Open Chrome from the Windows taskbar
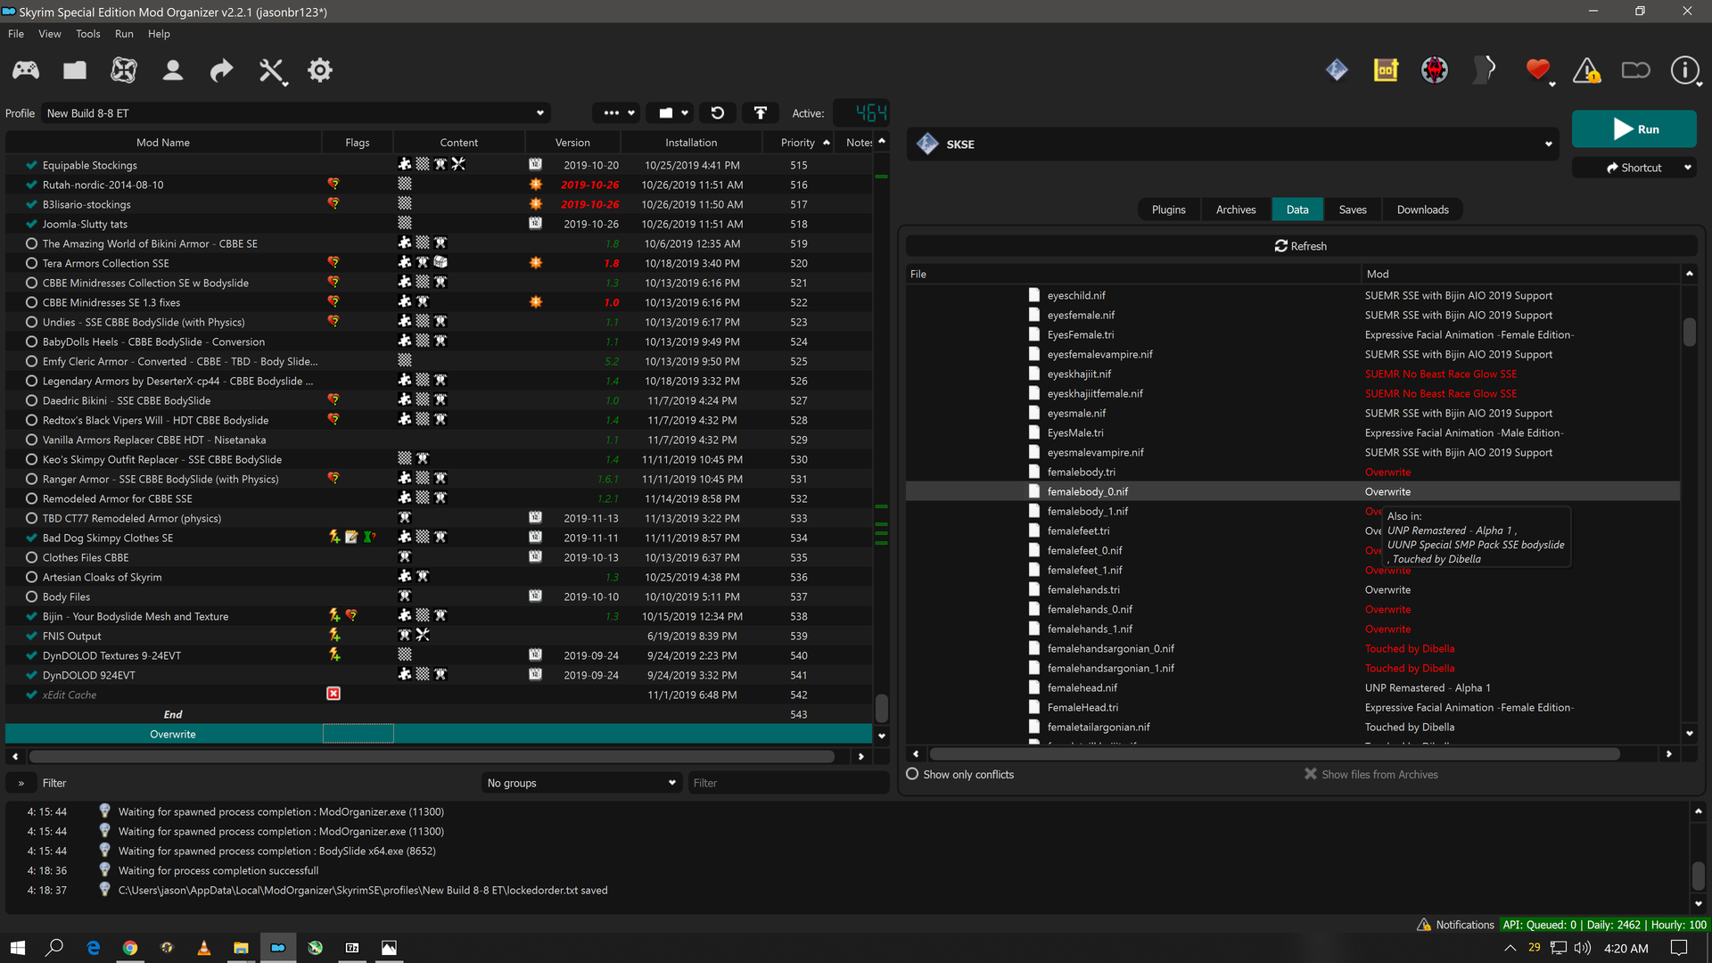1712x963 pixels. click(x=130, y=948)
